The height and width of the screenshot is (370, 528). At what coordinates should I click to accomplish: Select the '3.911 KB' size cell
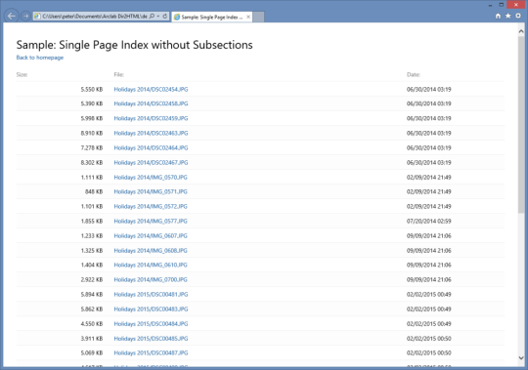92,339
